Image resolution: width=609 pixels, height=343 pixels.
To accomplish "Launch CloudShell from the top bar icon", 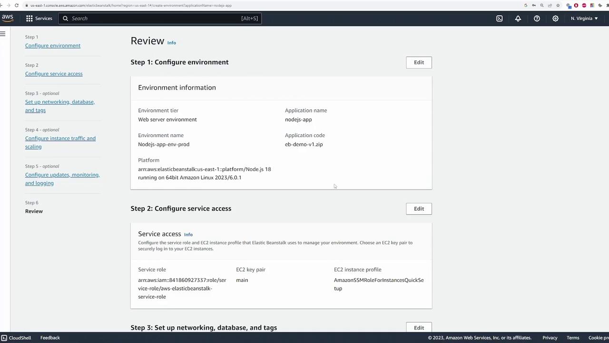I will pyautogui.click(x=500, y=18).
